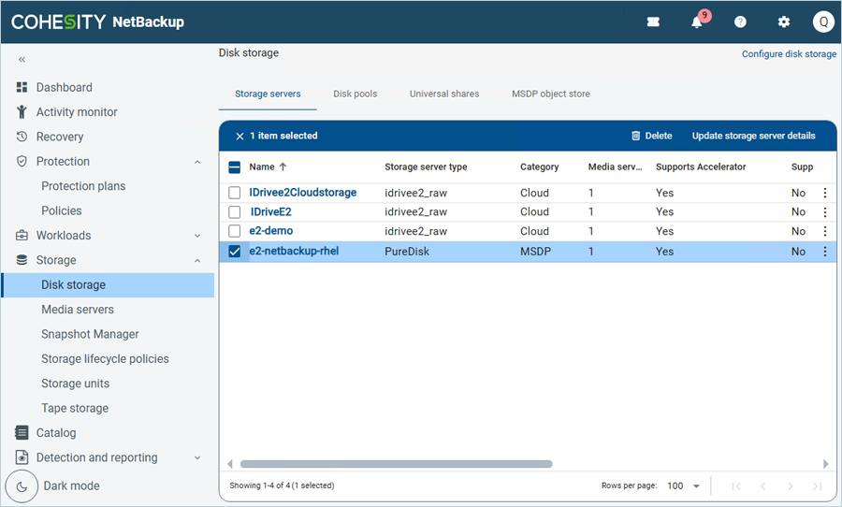Collapse the sidebar with double chevron
Image resolution: width=842 pixels, height=507 pixels.
pyautogui.click(x=22, y=60)
